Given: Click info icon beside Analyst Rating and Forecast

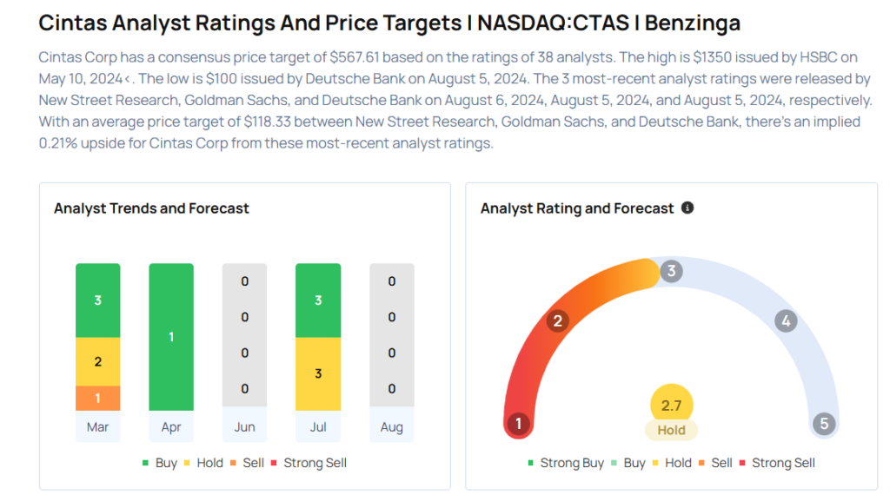Looking at the screenshot, I should point(687,208).
